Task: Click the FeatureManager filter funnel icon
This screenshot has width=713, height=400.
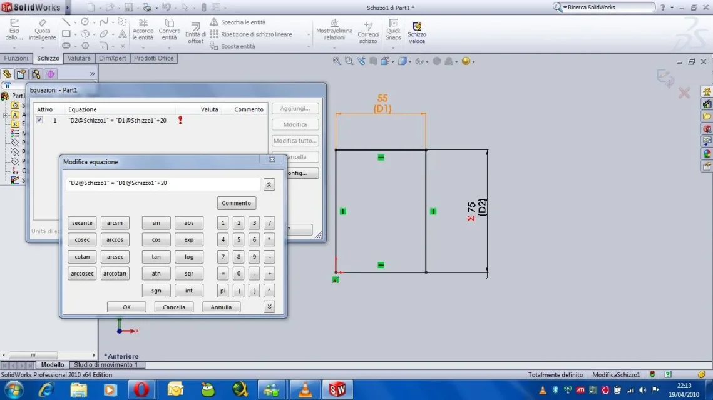Action: pos(8,85)
